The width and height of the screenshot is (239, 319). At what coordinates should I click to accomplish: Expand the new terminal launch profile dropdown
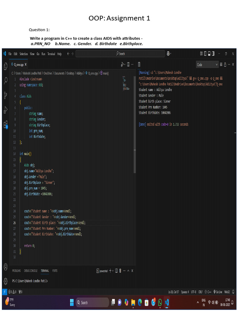tap(113, 271)
